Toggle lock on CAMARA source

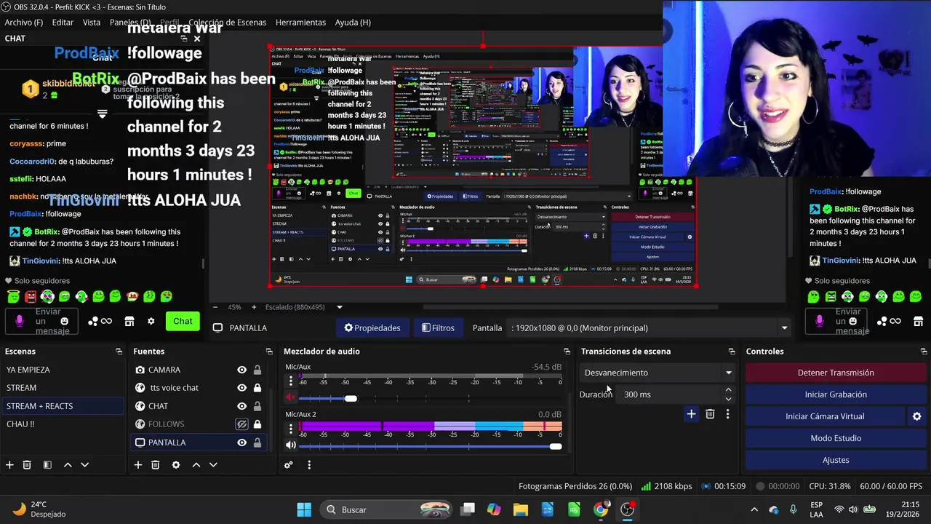click(257, 370)
